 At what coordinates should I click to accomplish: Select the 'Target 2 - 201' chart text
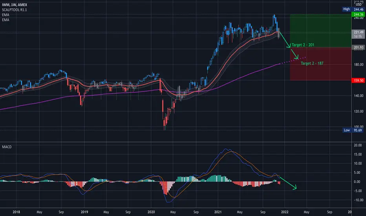303,45
